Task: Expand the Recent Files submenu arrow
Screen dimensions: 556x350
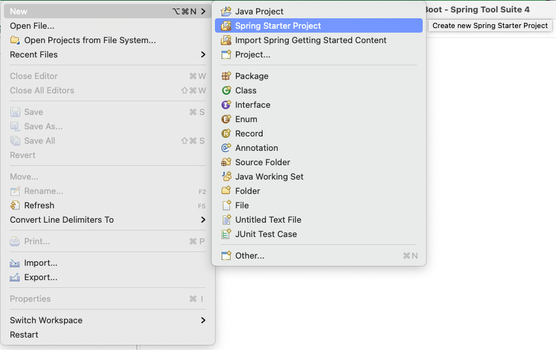Action: (203, 55)
